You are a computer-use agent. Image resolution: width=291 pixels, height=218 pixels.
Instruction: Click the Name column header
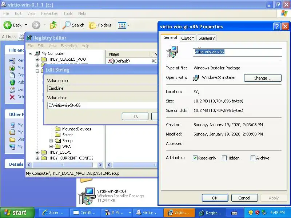click(x=128, y=54)
